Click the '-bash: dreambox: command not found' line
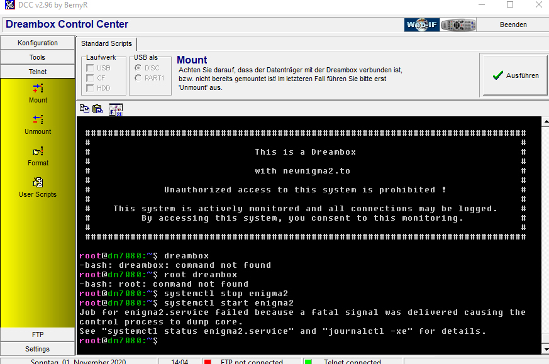Image resolution: width=549 pixels, height=364 pixels. 175,265
